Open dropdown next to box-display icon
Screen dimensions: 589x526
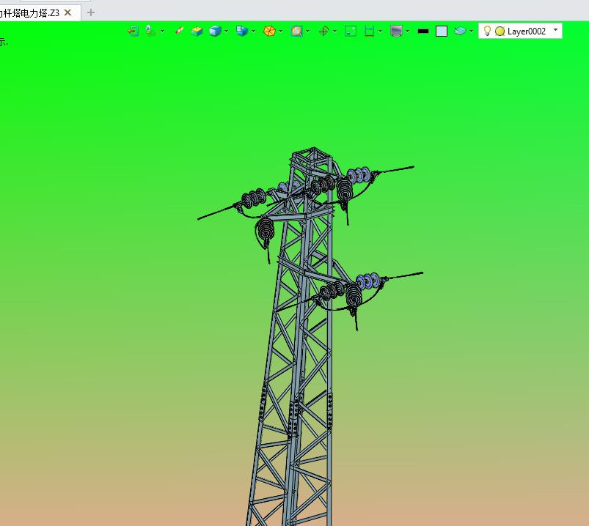pos(253,32)
